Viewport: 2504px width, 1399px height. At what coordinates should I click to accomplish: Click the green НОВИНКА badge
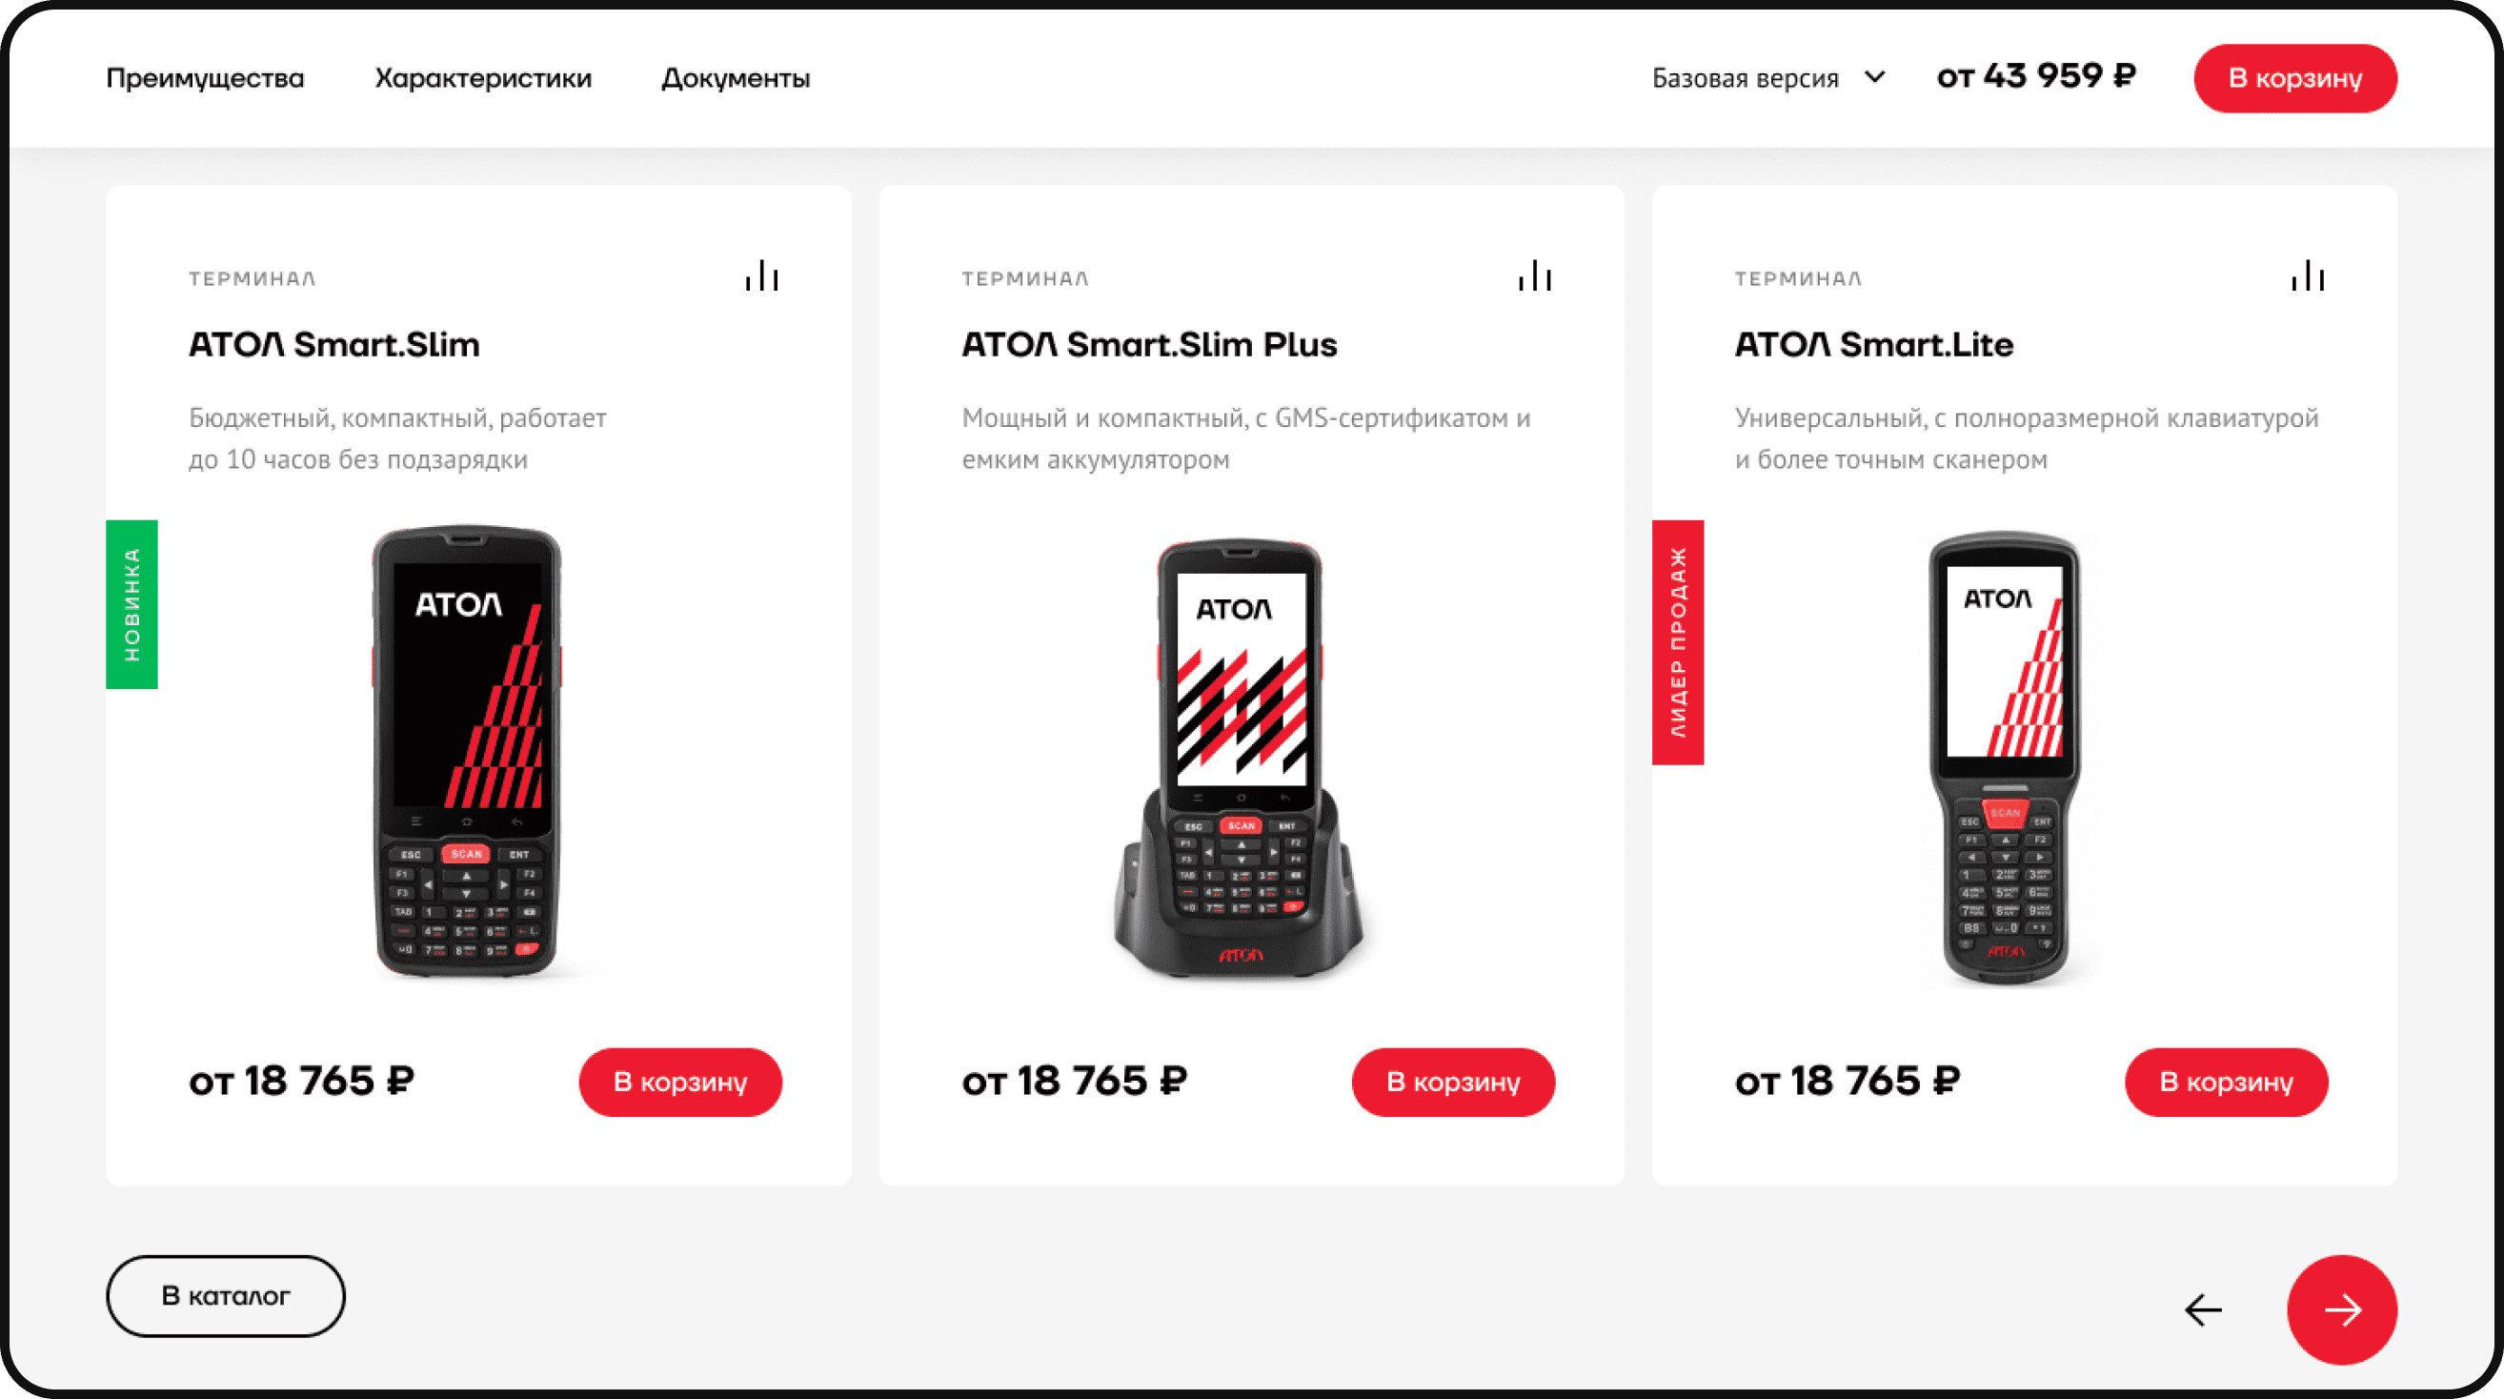(132, 604)
